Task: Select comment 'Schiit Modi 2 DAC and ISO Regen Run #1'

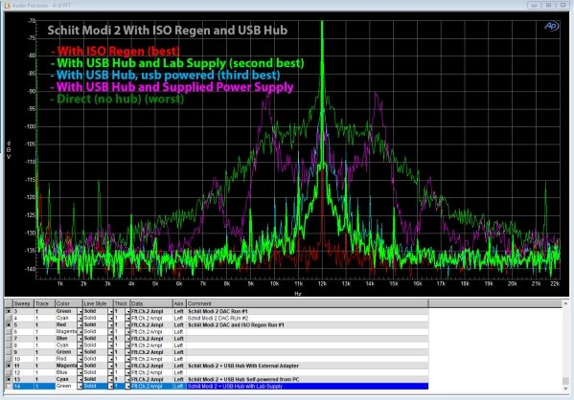Action: [x=236, y=324]
